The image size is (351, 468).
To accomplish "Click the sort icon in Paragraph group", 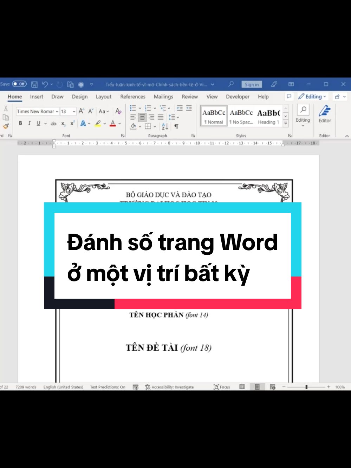I will [164, 126].
